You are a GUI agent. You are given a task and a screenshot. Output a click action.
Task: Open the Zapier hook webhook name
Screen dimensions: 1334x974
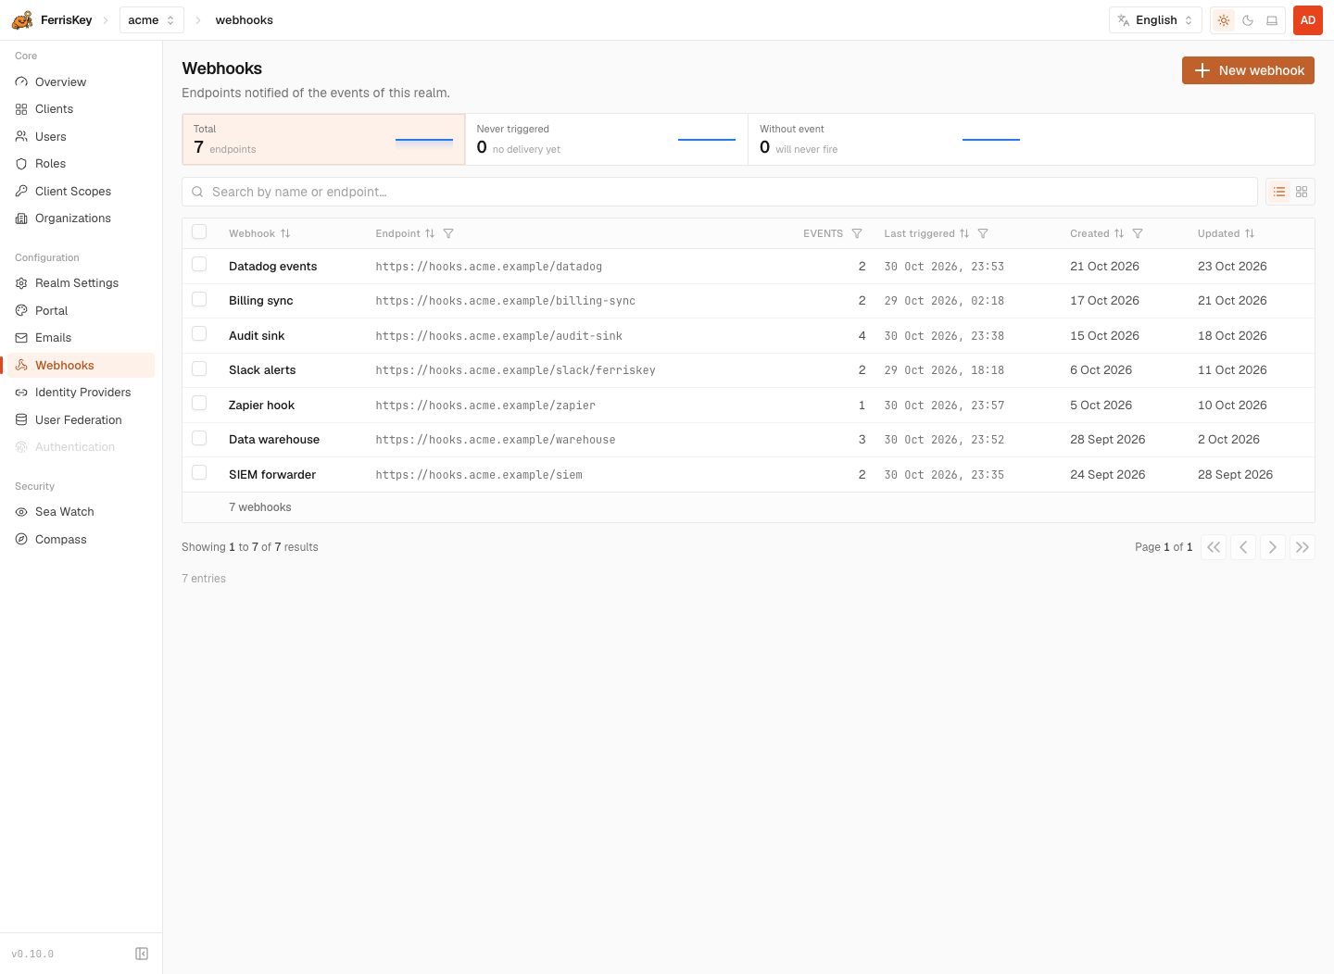pyautogui.click(x=261, y=406)
